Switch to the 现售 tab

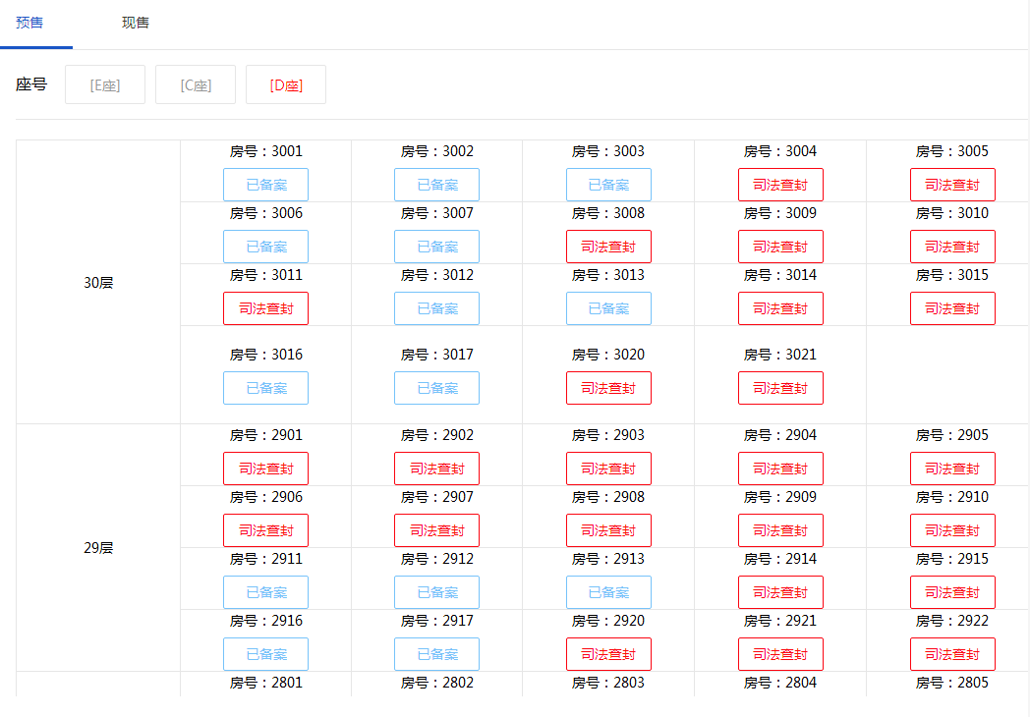[x=136, y=23]
